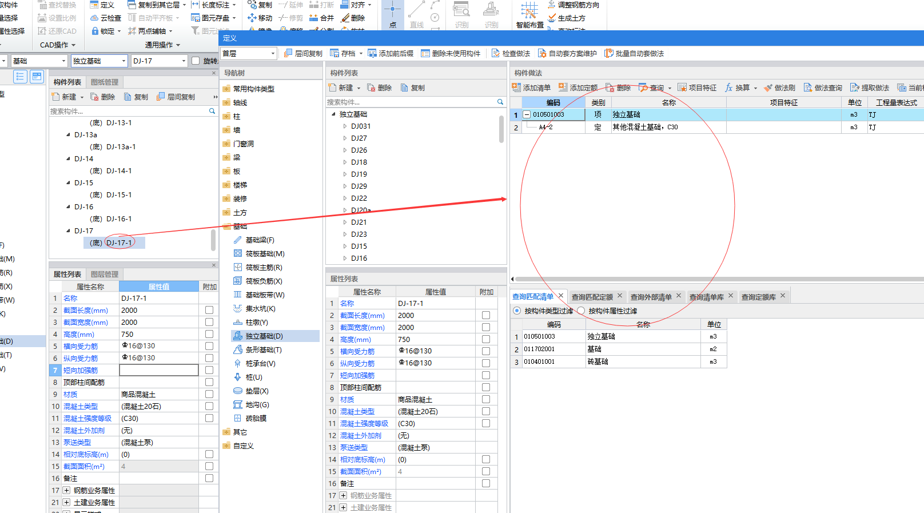Expand the DJ031 node in the 定义 window 构件列表
Screen dimensions: 924x513
tap(345, 126)
